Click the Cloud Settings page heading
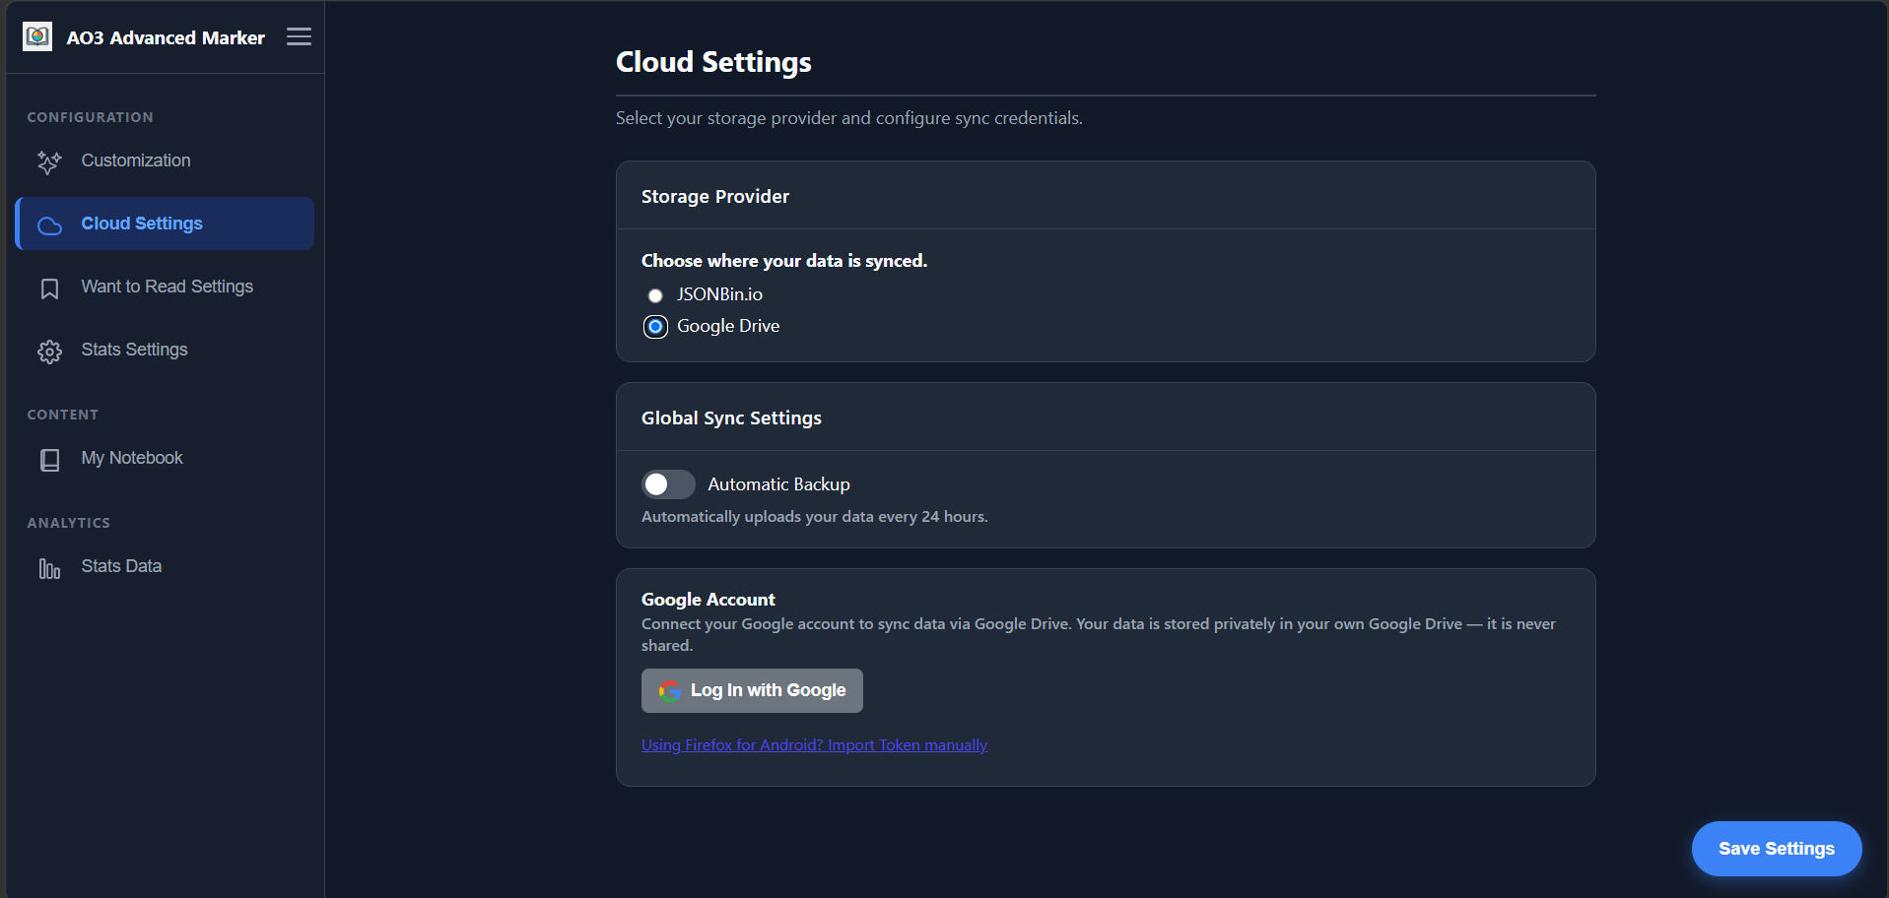 pyautogui.click(x=713, y=62)
